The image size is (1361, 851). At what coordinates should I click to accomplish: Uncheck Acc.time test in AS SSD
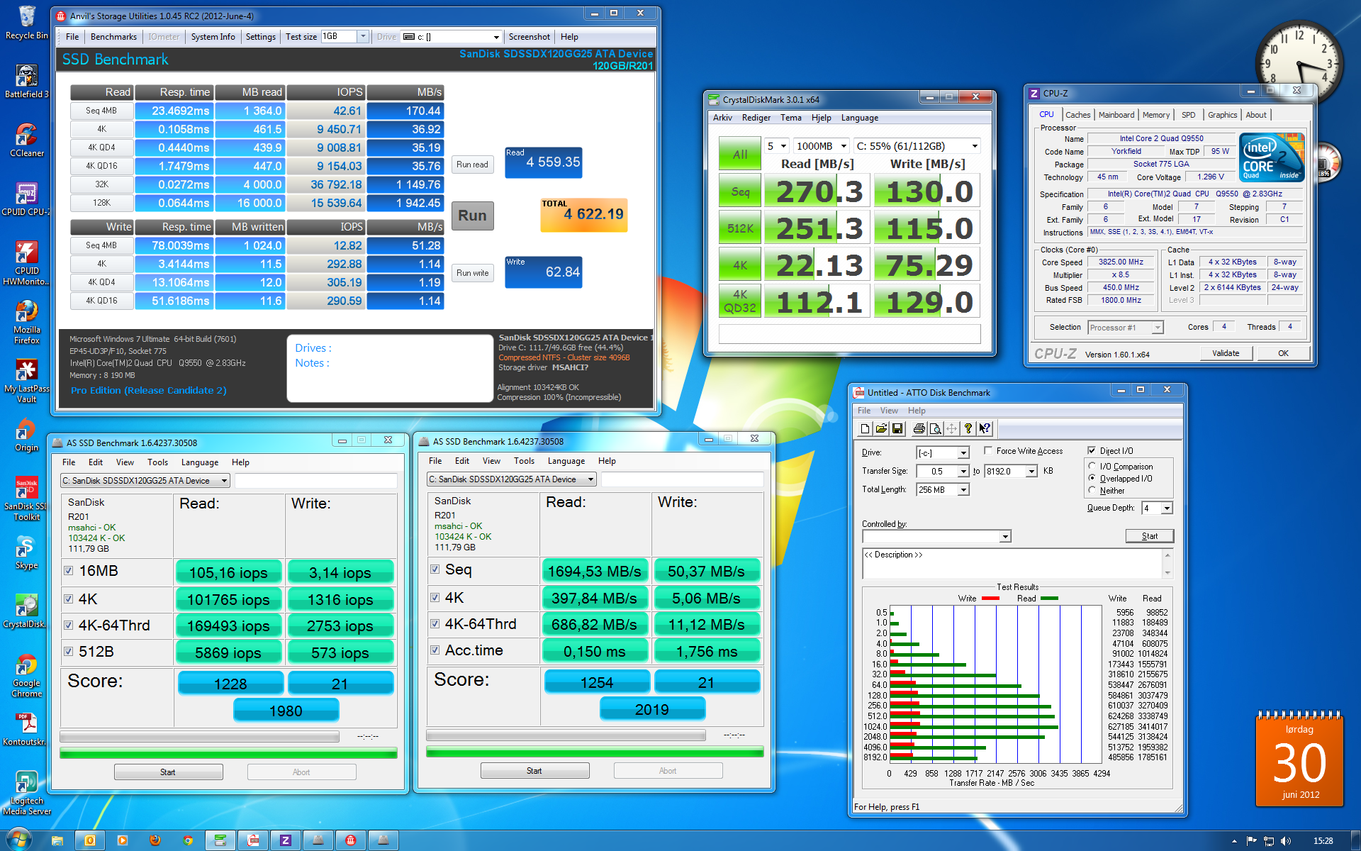(x=435, y=650)
